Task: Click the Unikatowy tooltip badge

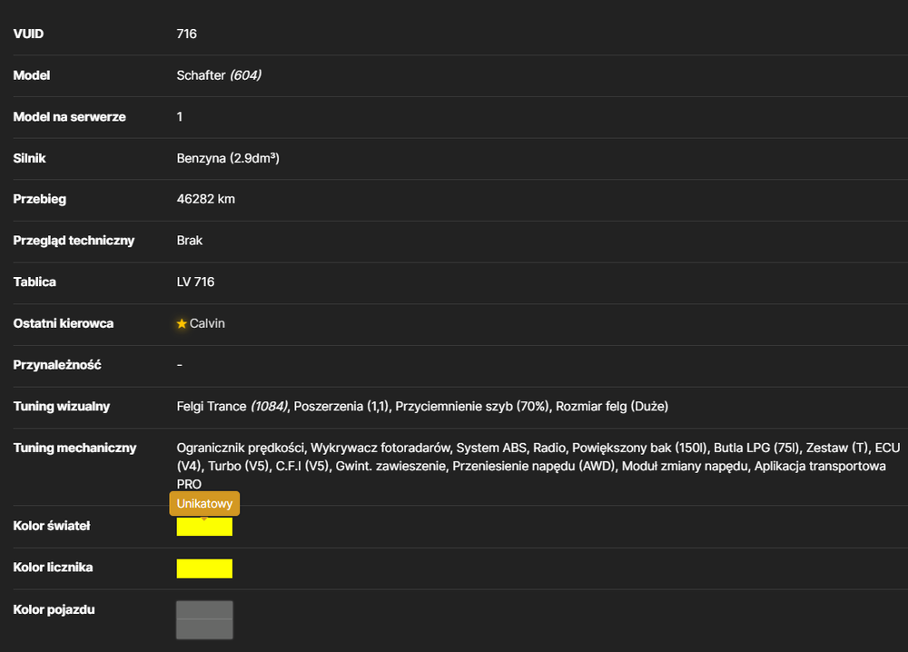Action: [x=204, y=504]
